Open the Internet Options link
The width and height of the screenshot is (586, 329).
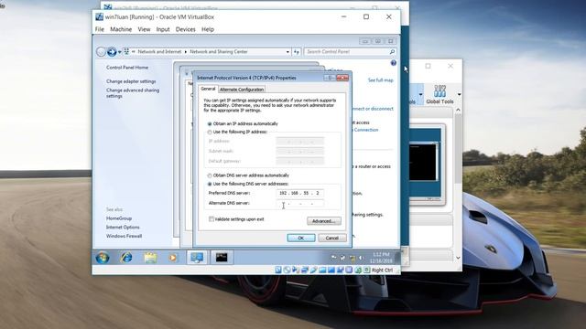(x=123, y=228)
